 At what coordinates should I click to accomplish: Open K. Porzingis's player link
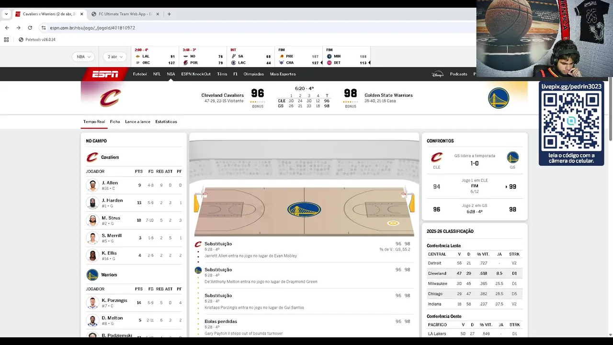114,300
